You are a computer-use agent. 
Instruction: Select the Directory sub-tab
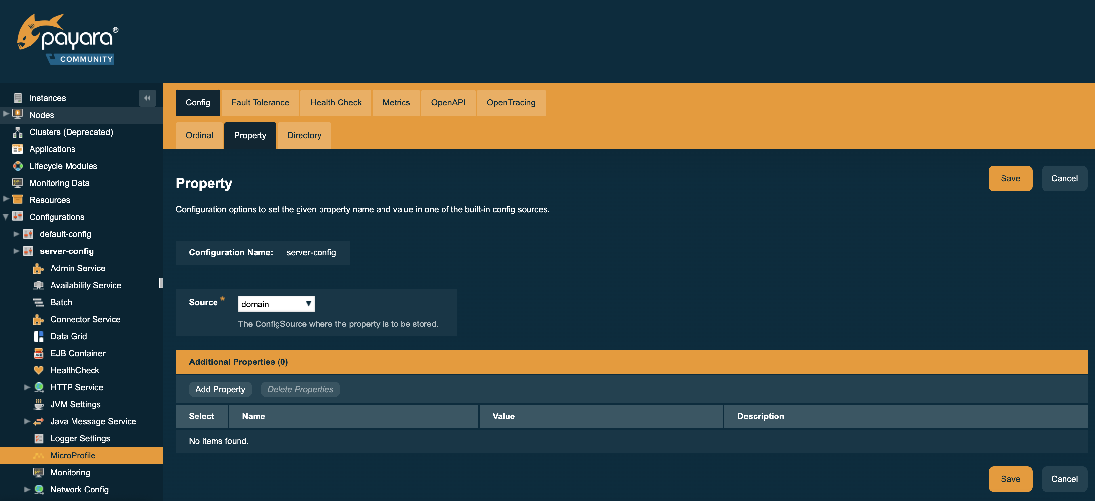pos(304,135)
